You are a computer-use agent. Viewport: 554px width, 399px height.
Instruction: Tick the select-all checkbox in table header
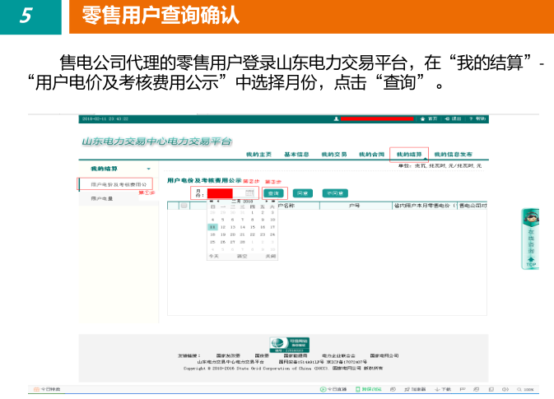click(184, 206)
